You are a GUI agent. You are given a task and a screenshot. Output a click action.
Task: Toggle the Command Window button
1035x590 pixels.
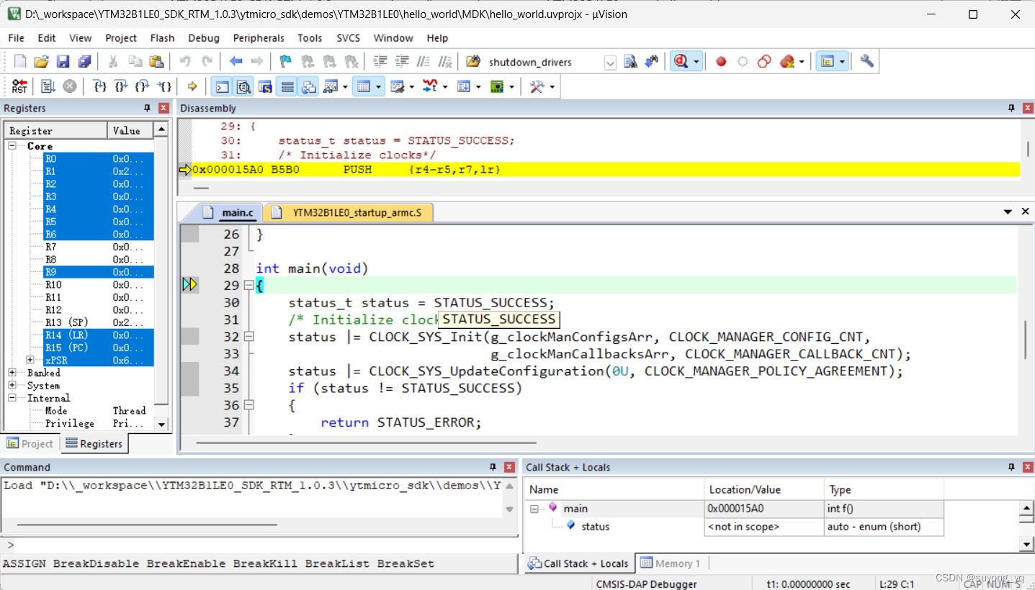[223, 86]
